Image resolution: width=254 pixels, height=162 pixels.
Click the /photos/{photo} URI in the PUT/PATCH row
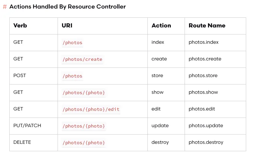tap(84, 126)
